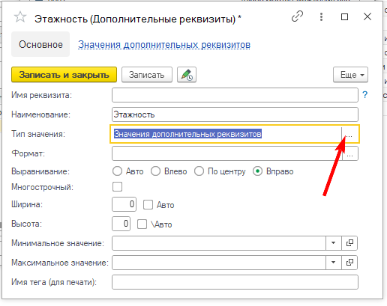
Task: Expand the Еще dropdown menu
Action: [x=350, y=75]
